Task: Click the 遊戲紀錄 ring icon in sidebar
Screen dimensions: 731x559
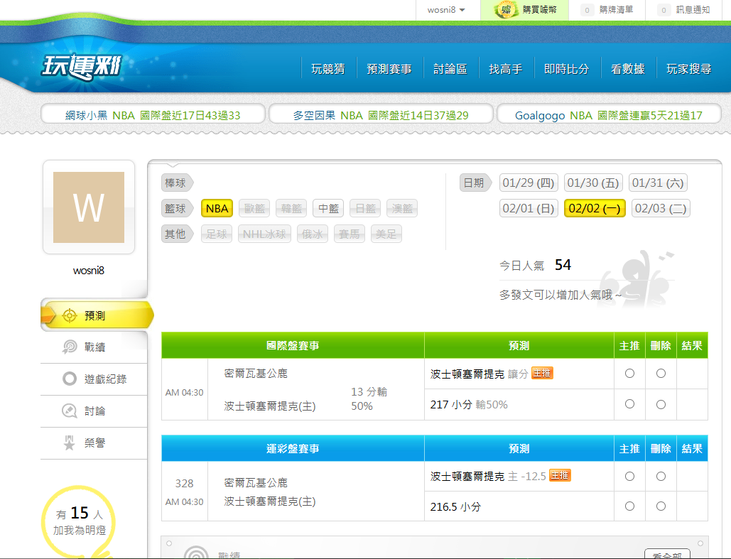Action: [70, 379]
